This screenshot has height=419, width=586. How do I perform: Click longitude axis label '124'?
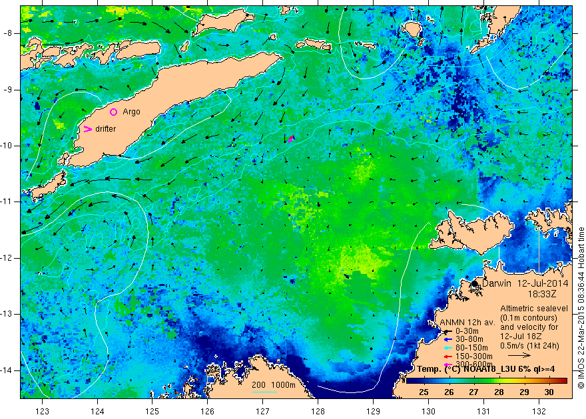pyautogui.click(x=97, y=411)
